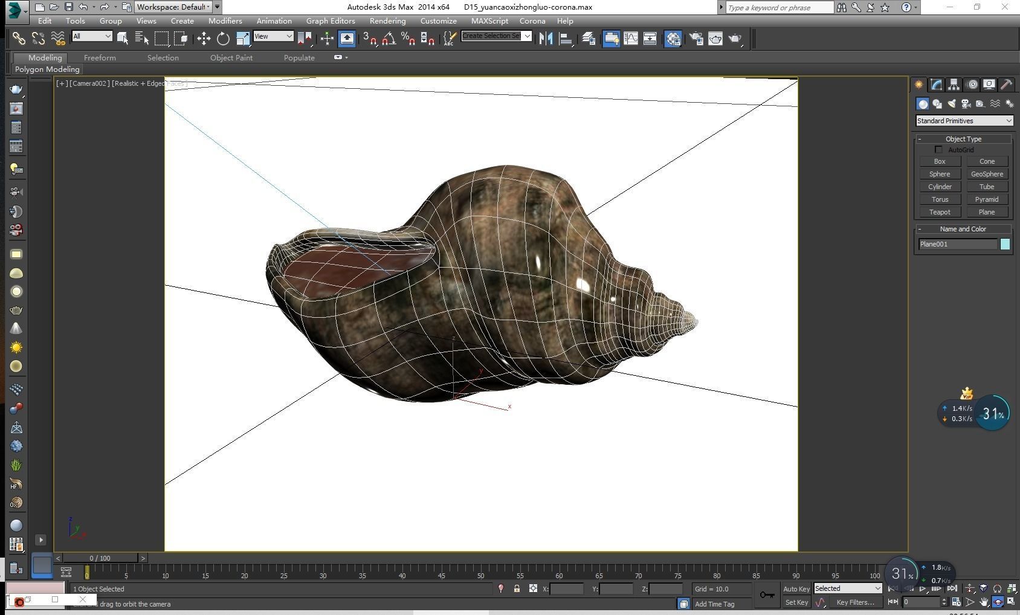Viewport: 1020px width, 615px height.
Task: Collapse the Object Type rollout
Action: click(963, 139)
